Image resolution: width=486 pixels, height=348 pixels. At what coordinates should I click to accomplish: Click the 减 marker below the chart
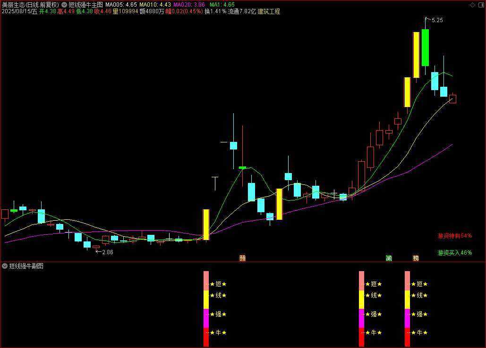(x=389, y=258)
